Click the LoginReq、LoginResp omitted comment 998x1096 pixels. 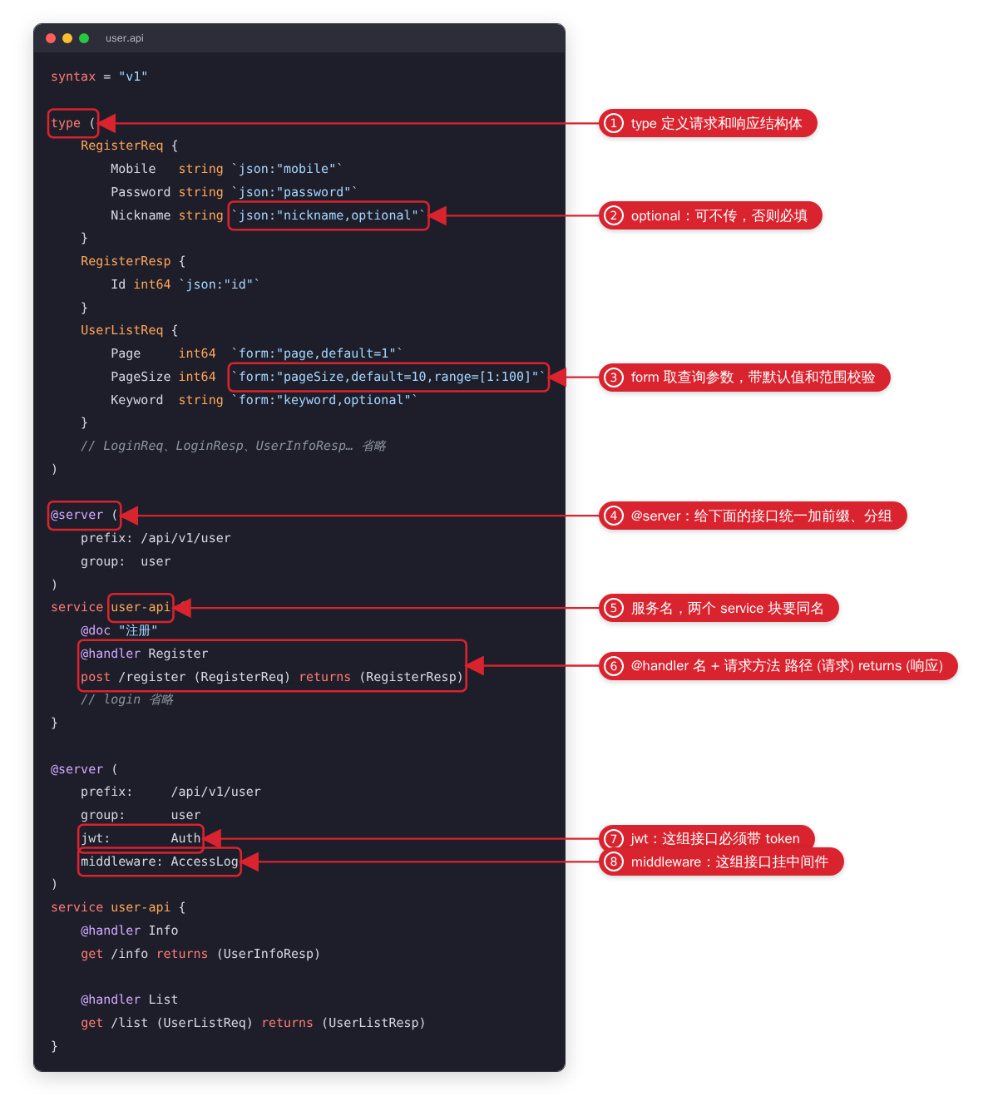tap(234, 446)
